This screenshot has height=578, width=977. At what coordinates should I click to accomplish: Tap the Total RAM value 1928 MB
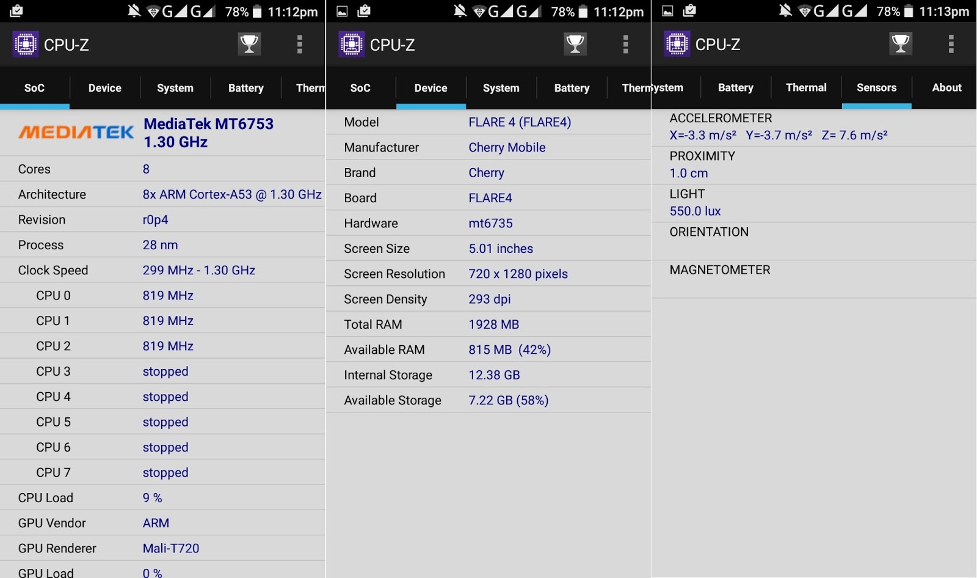(x=494, y=324)
